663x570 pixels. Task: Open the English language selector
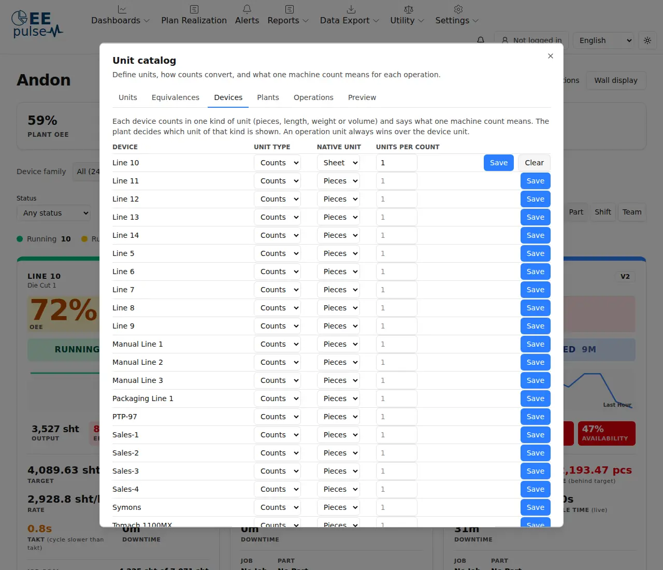tap(604, 40)
